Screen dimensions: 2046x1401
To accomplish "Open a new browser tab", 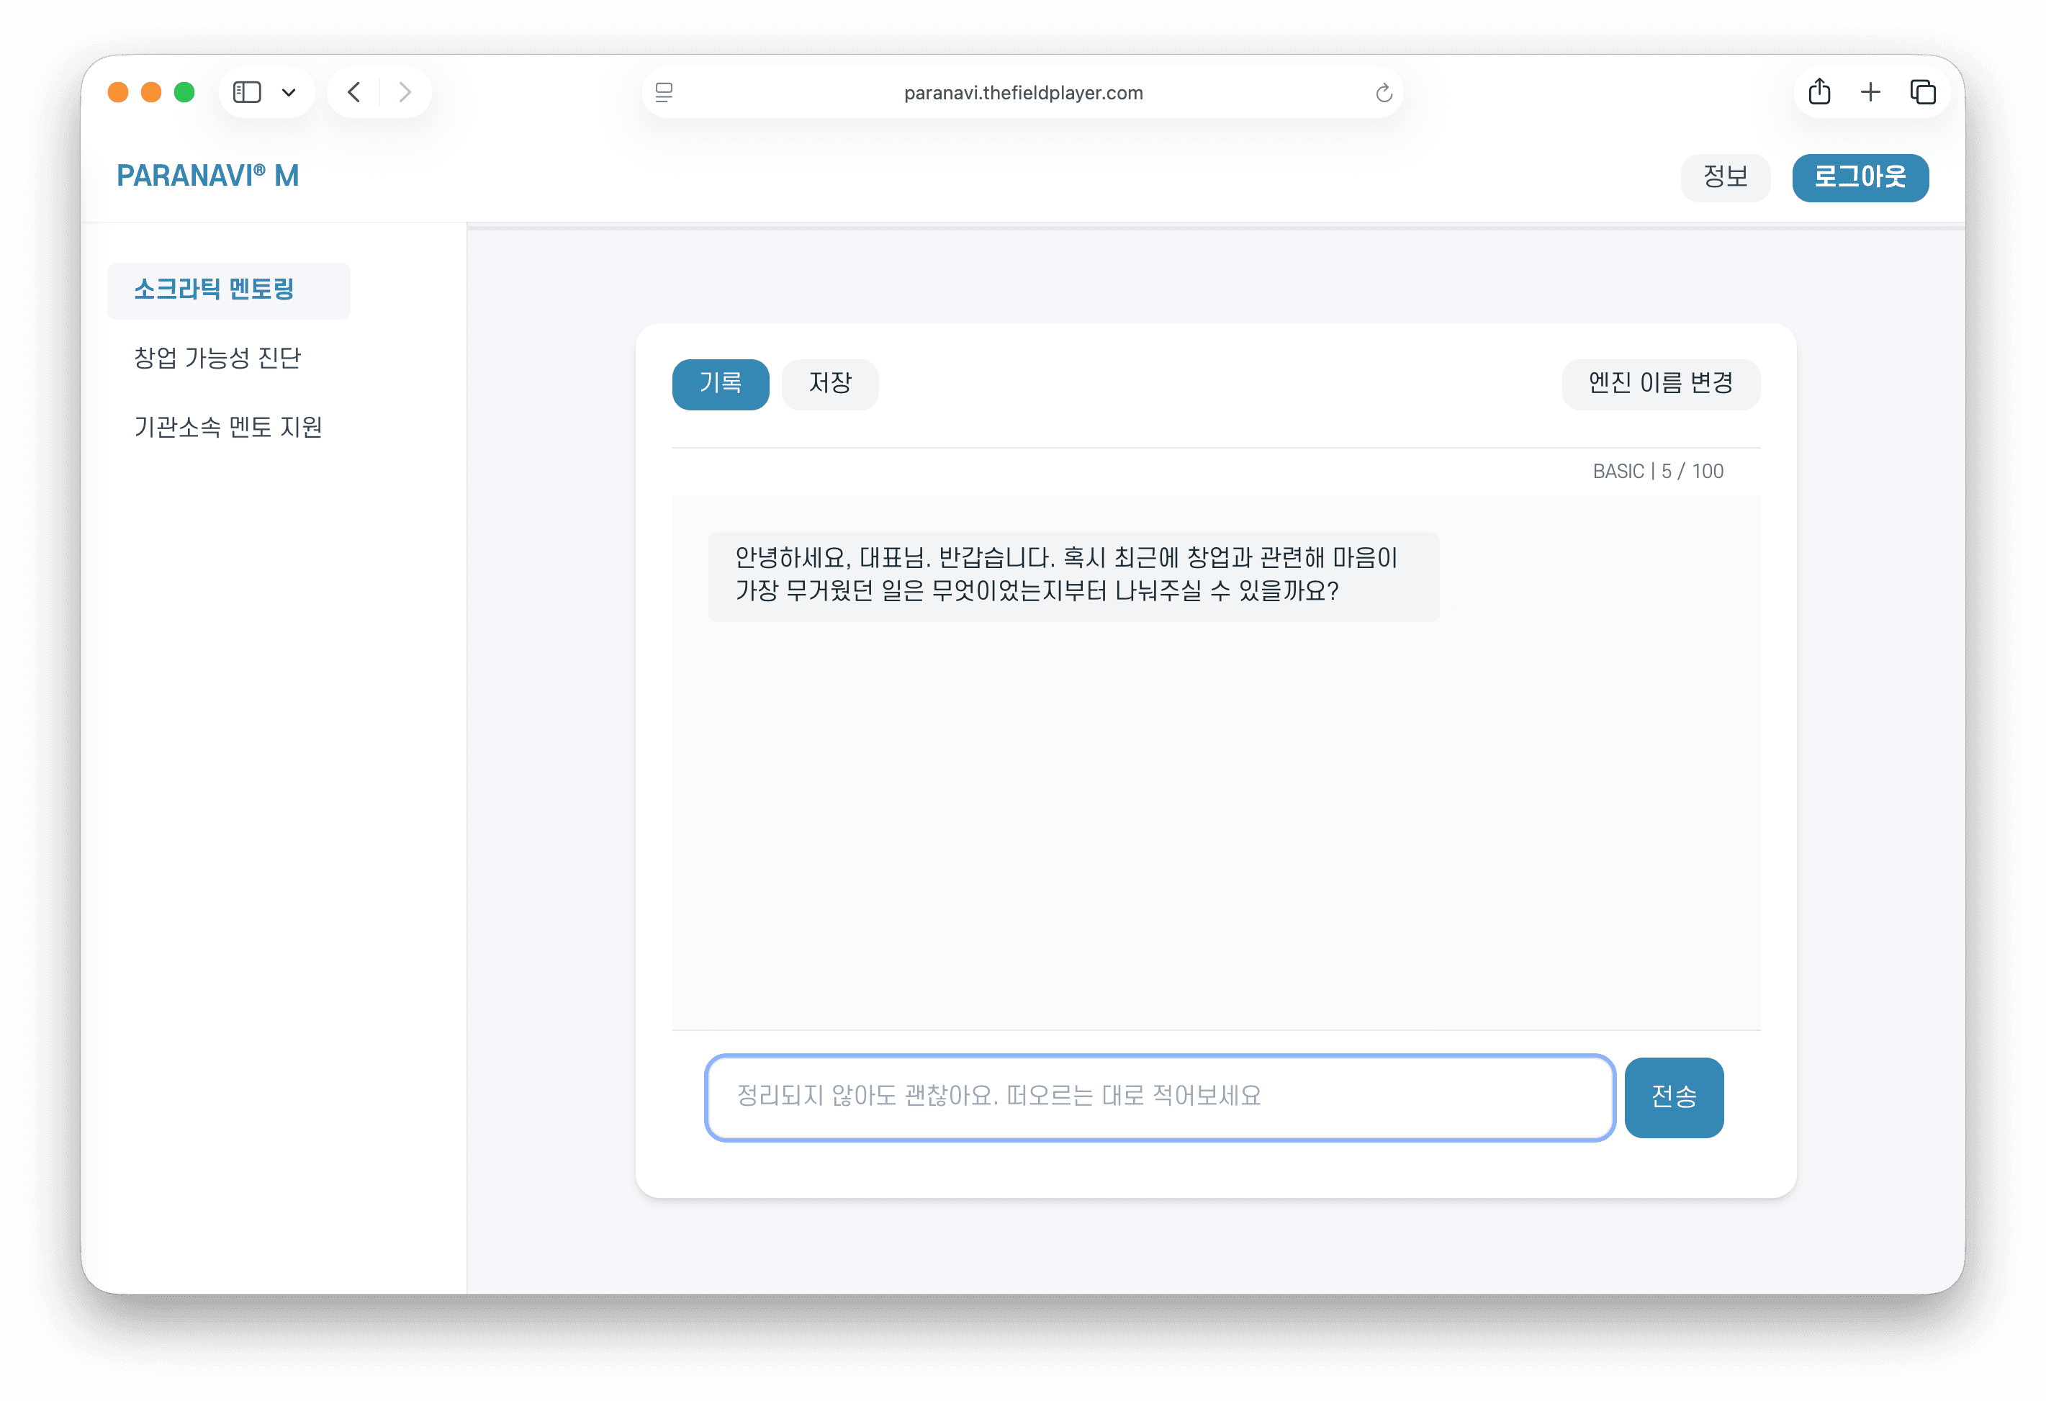I will [1870, 91].
